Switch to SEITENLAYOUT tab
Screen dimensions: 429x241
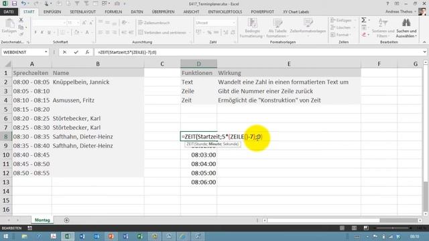pos(83,12)
